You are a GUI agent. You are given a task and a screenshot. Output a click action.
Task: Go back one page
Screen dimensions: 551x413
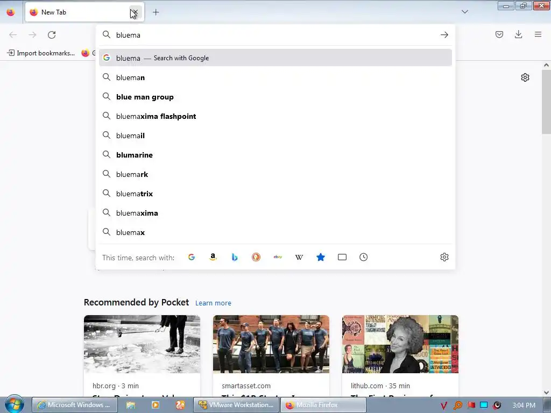click(x=13, y=35)
